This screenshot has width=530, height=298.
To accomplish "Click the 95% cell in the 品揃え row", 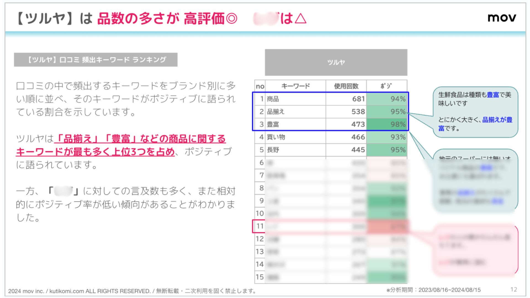I will pyautogui.click(x=387, y=111).
